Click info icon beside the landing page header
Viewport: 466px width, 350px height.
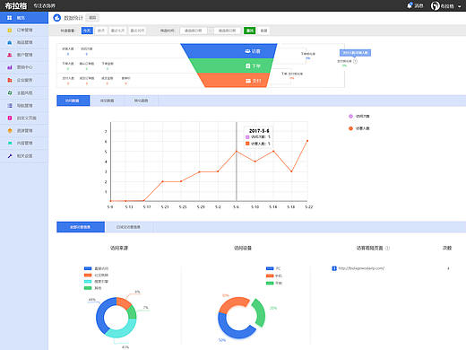tap(387, 248)
